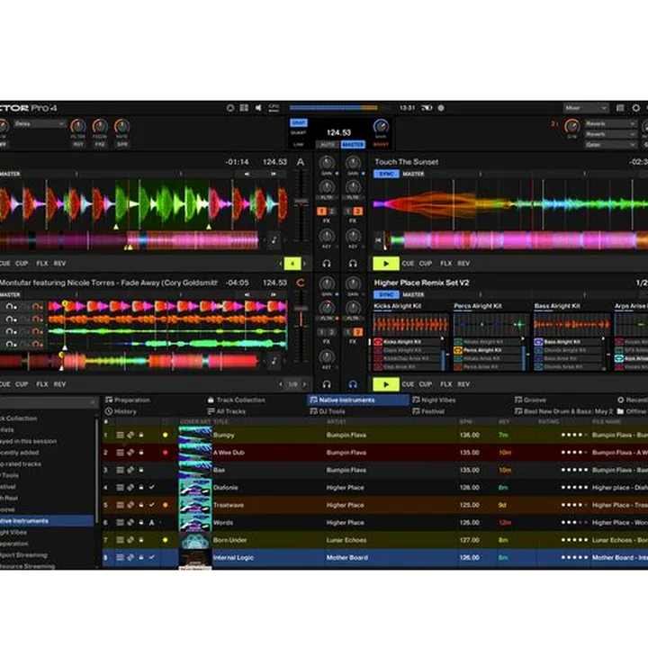Disable the blue headphone cue for deck D
648x648 pixels.
(353, 384)
